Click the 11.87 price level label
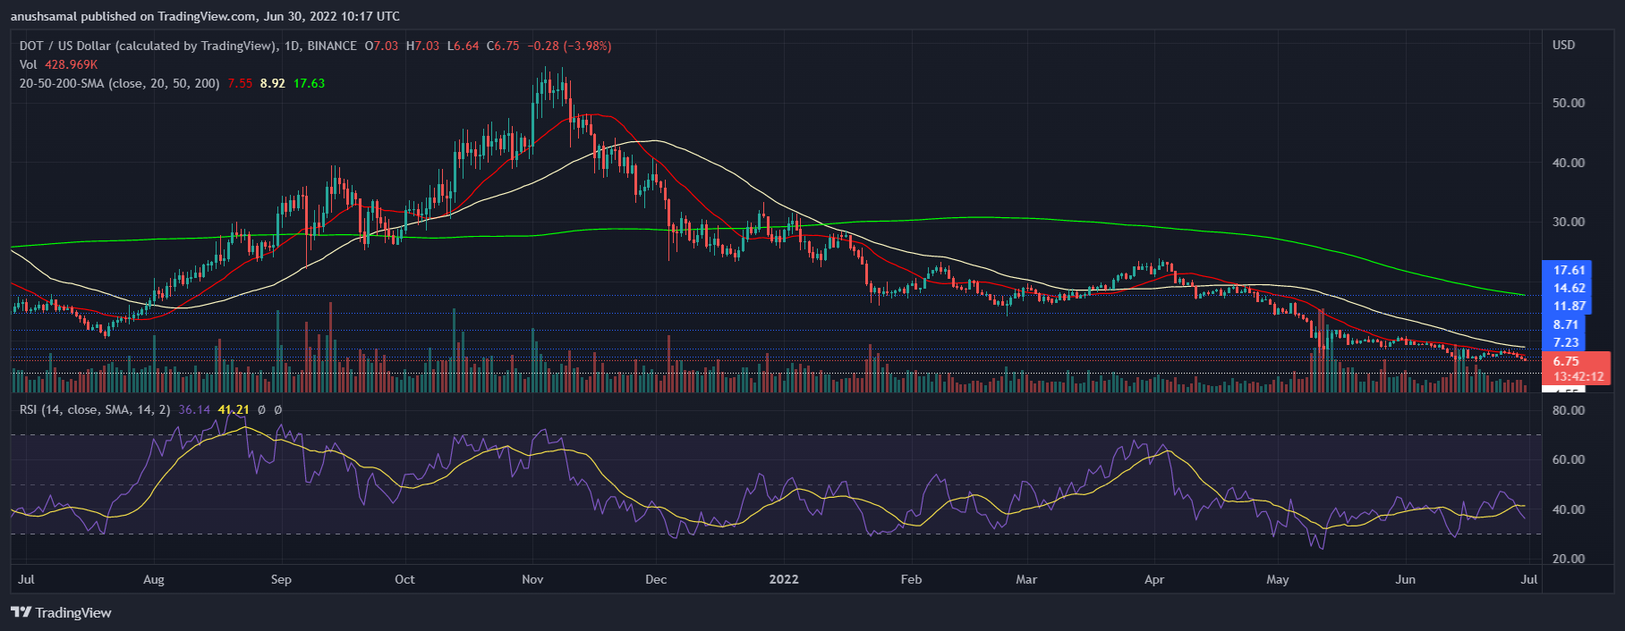The image size is (1625, 631). [x=1569, y=306]
